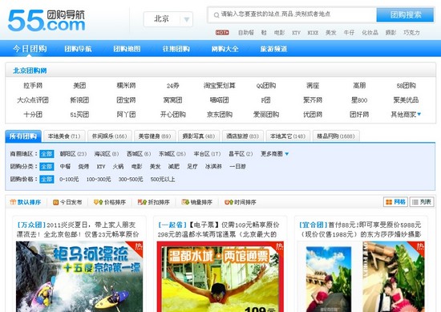Select 全部 in 团购价格 row

click(x=47, y=179)
